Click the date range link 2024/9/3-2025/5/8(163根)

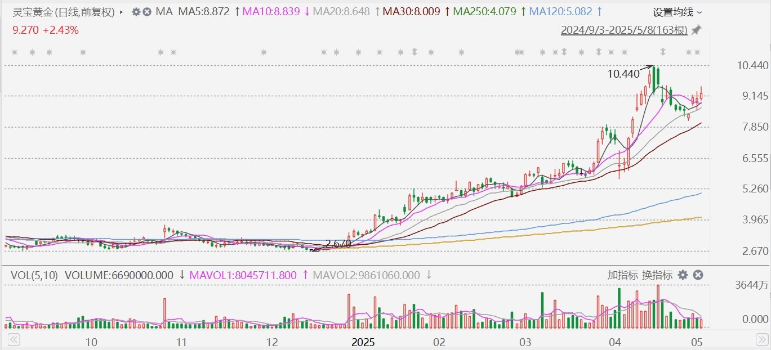click(624, 30)
